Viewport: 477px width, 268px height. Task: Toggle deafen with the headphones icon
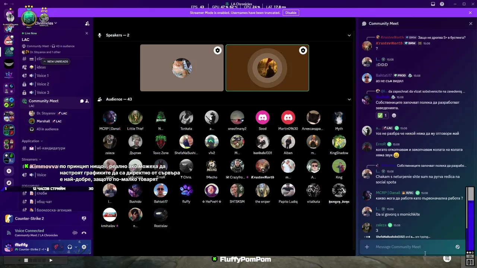tap(70, 247)
